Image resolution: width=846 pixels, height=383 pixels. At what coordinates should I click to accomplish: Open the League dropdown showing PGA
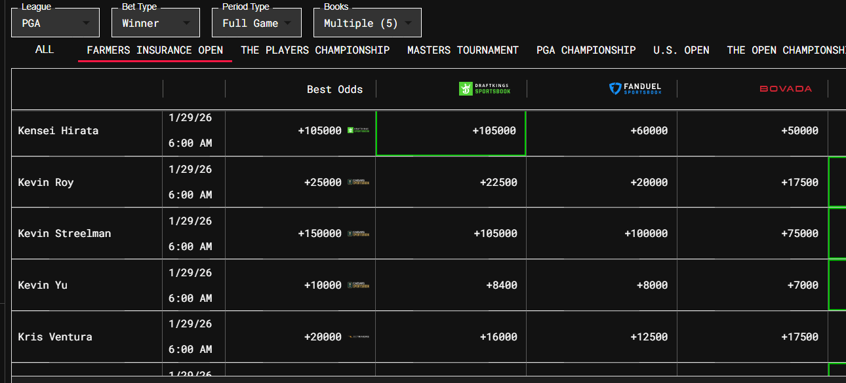coord(56,23)
